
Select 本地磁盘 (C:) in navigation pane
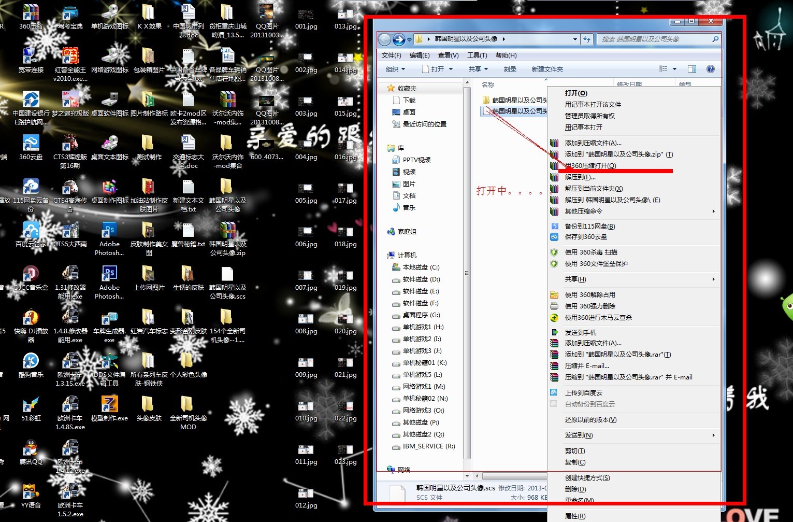[x=421, y=267]
